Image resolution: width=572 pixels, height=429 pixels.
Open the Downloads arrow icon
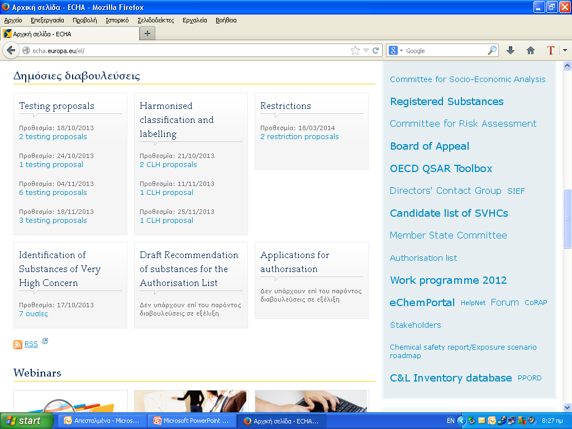tap(511, 50)
